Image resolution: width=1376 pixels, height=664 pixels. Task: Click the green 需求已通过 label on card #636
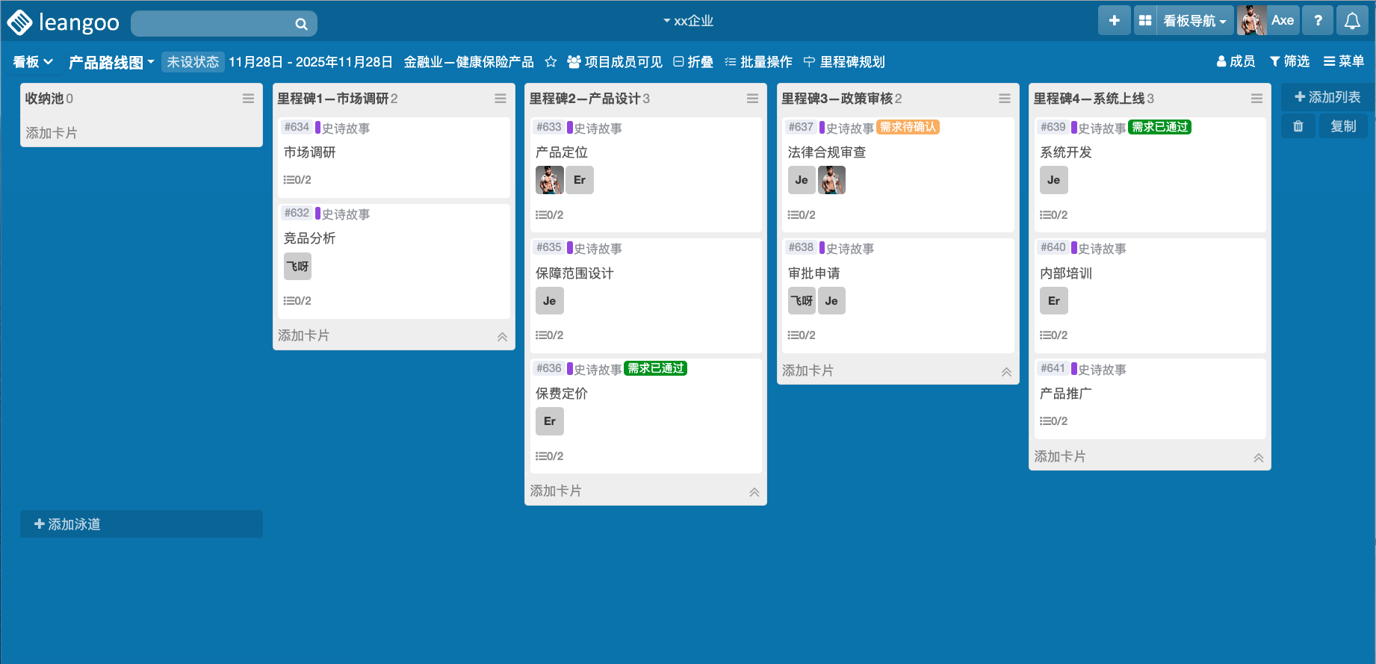pos(655,368)
